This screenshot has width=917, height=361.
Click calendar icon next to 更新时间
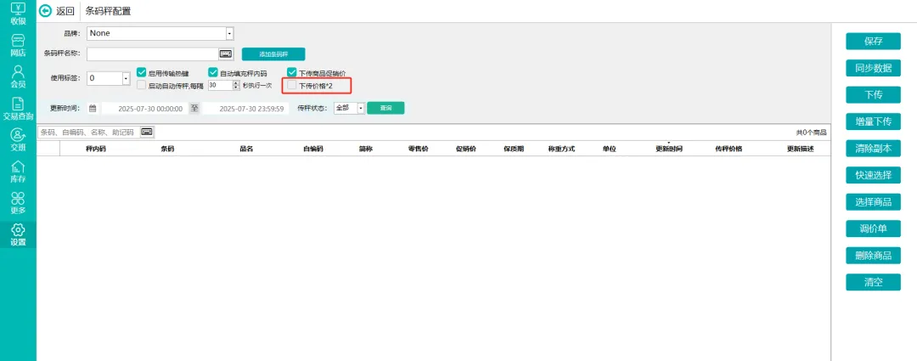tap(93, 109)
